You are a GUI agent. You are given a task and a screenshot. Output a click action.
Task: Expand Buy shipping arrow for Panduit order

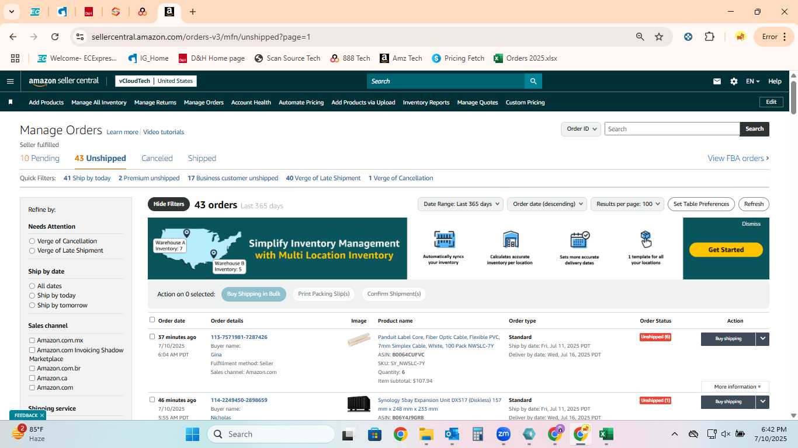[x=762, y=338]
